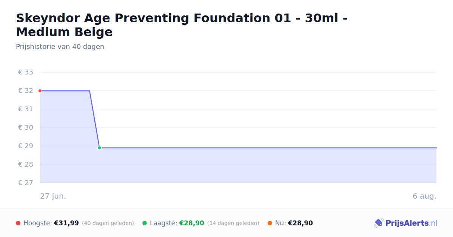Click the 6 aug. end date label
The image size is (453, 237).
click(x=424, y=196)
